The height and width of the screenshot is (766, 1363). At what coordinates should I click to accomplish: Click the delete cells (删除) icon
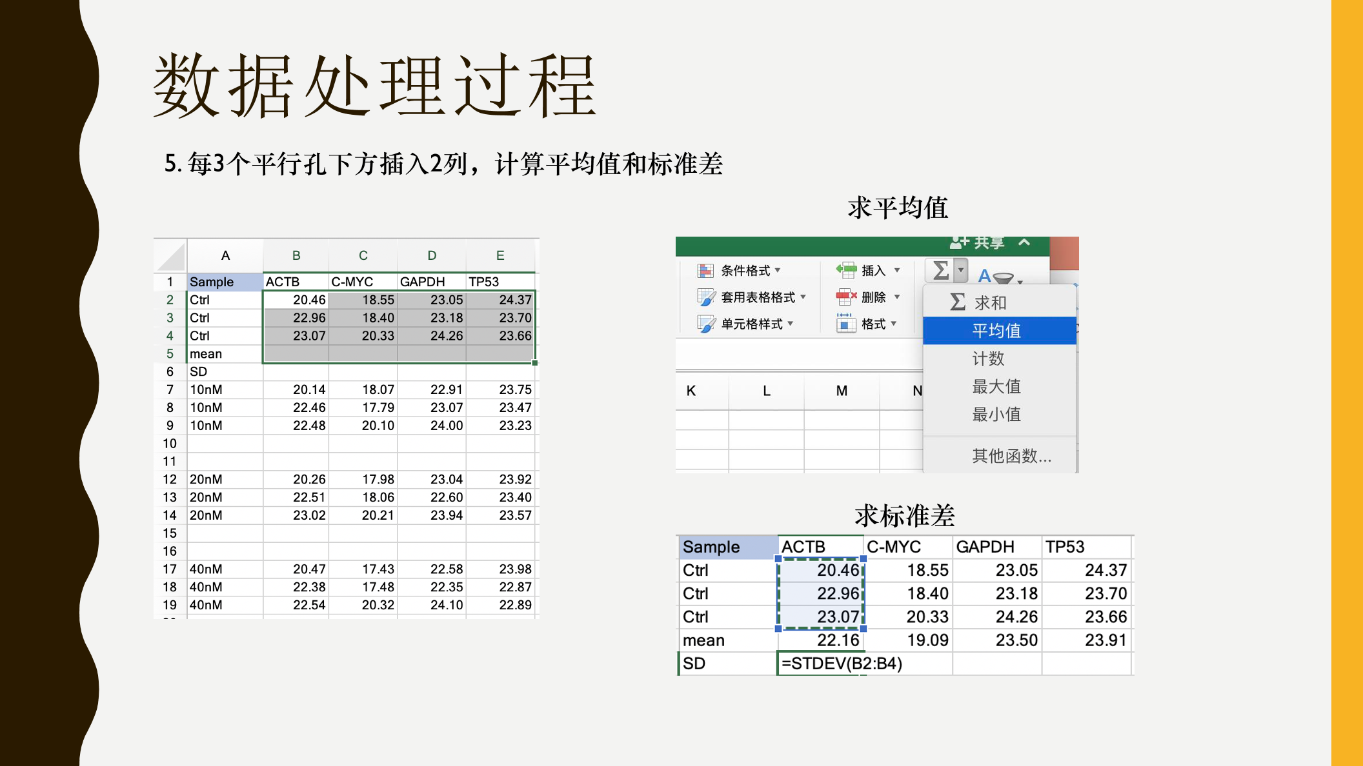pos(845,297)
